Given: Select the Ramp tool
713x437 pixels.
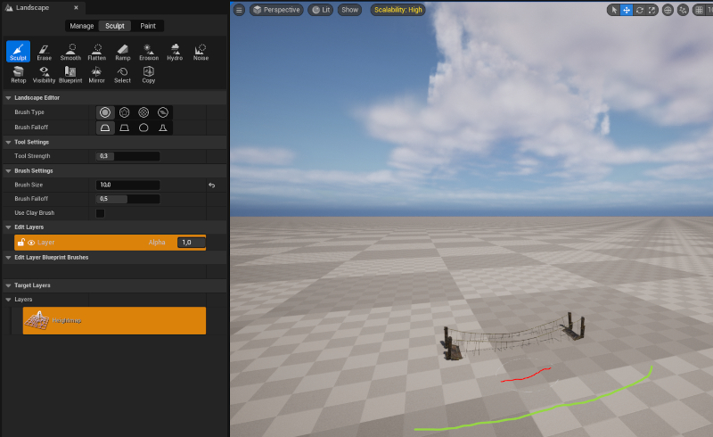Looking at the screenshot, I should (122, 51).
